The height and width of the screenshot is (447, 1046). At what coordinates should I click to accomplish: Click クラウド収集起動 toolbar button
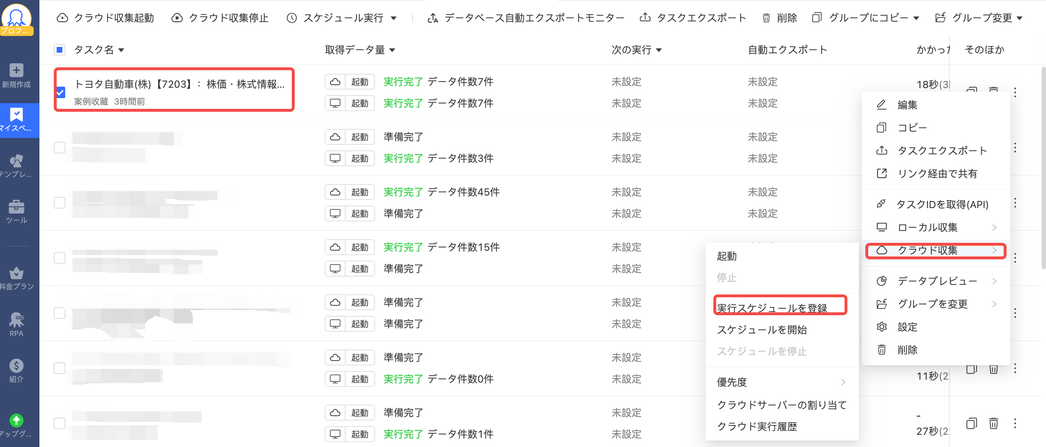tap(105, 18)
